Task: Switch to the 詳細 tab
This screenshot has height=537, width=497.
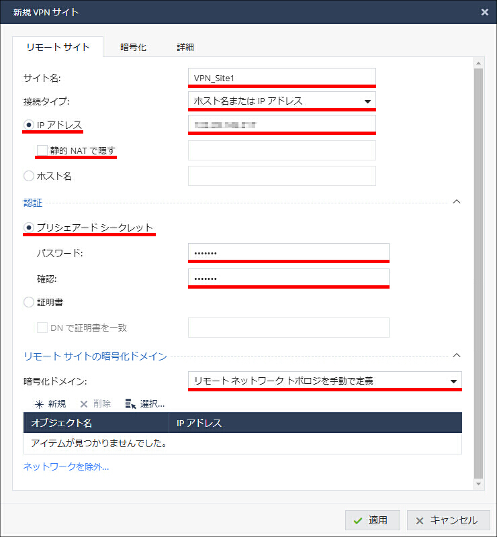Action: click(x=185, y=47)
